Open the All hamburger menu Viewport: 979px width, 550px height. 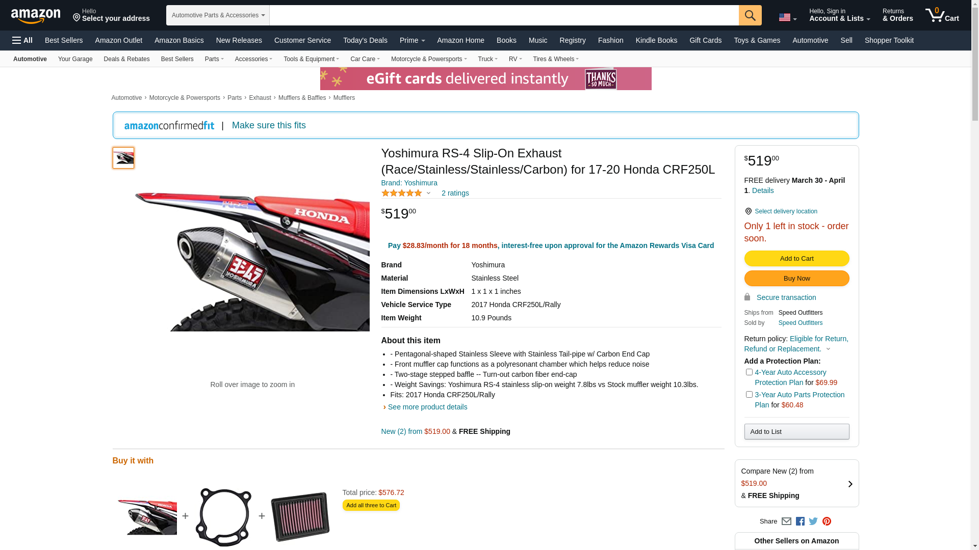(22, 40)
